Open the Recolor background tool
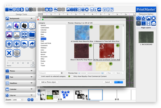 tap(9, 35)
